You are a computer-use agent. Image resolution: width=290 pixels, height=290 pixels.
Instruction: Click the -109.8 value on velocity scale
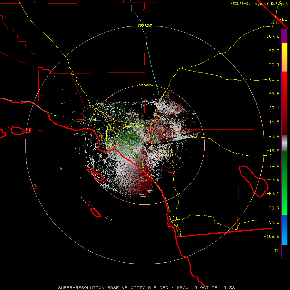click(x=272, y=237)
